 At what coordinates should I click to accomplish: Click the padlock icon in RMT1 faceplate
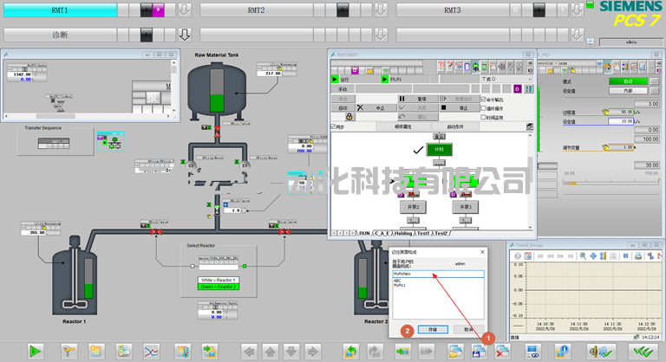tap(349, 117)
